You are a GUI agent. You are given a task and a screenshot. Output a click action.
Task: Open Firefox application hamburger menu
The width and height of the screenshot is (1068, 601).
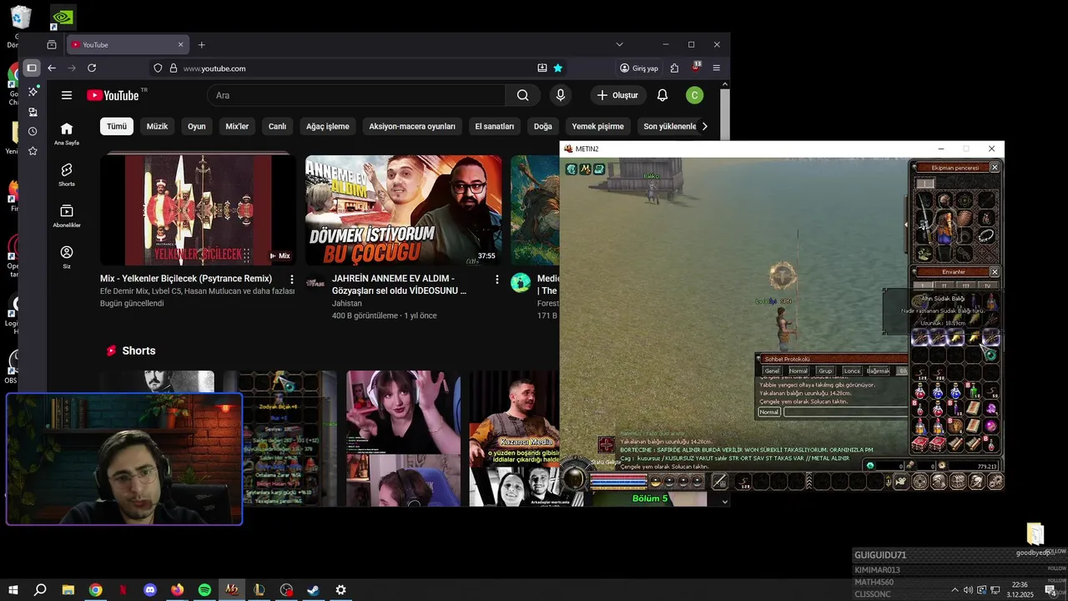coord(716,68)
